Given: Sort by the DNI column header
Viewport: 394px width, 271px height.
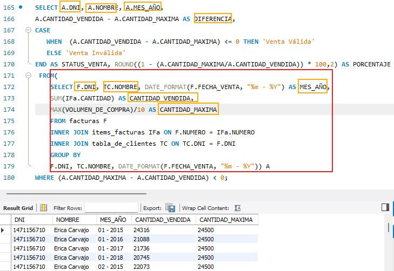Looking at the screenshot, I should click(x=31, y=220).
